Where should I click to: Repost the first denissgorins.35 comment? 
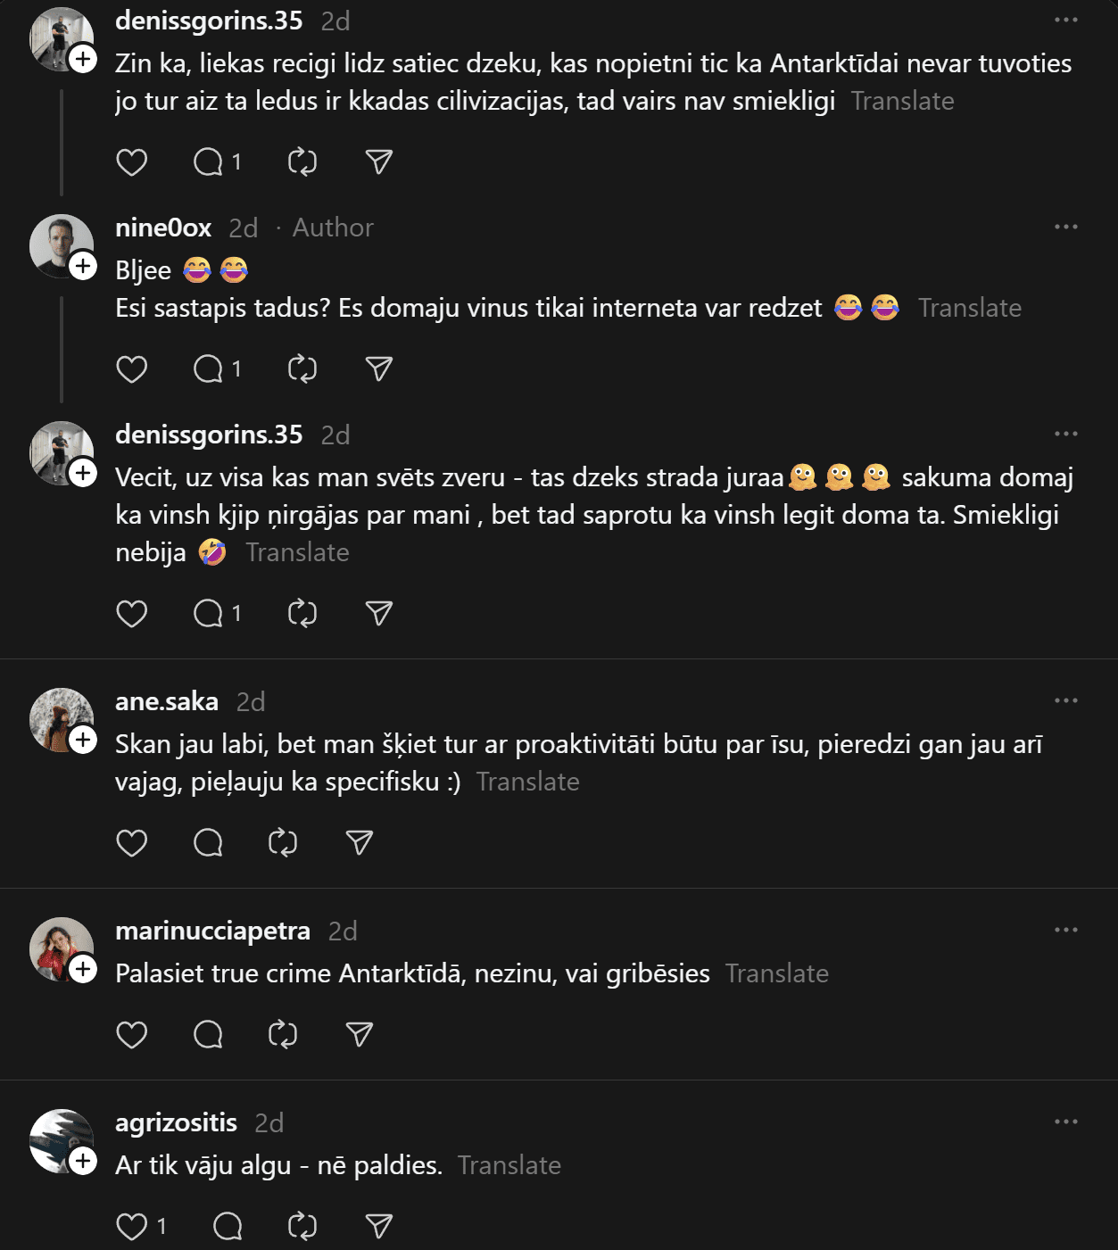[x=302, y=162]
